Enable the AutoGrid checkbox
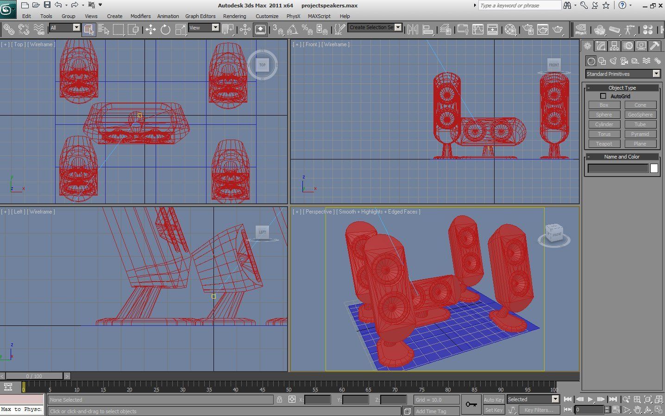665x416 pixels. click(603, 96)
